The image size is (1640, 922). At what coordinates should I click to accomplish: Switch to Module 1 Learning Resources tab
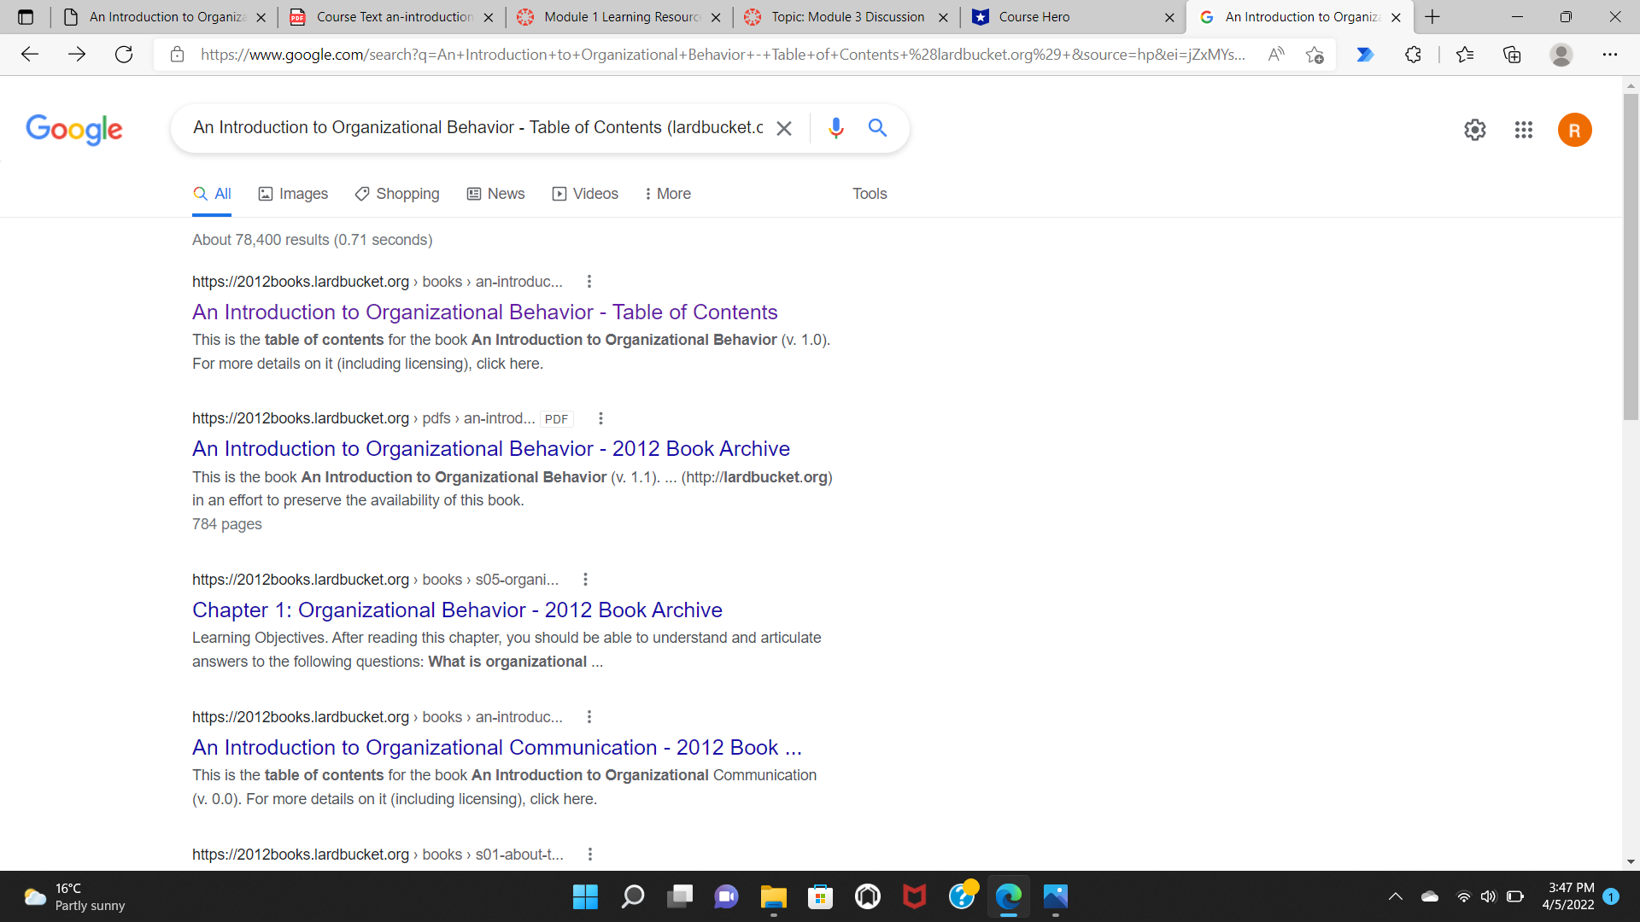pyautogui.click(x=619, y=17)
